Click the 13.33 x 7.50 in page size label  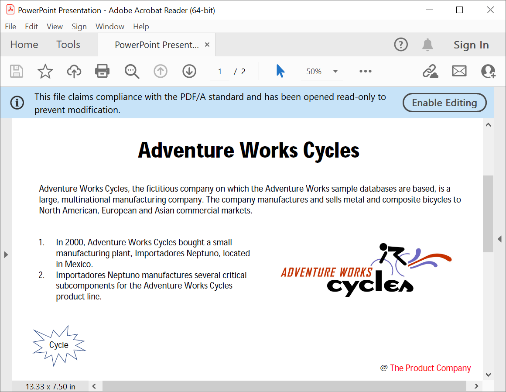click(50, 386)
